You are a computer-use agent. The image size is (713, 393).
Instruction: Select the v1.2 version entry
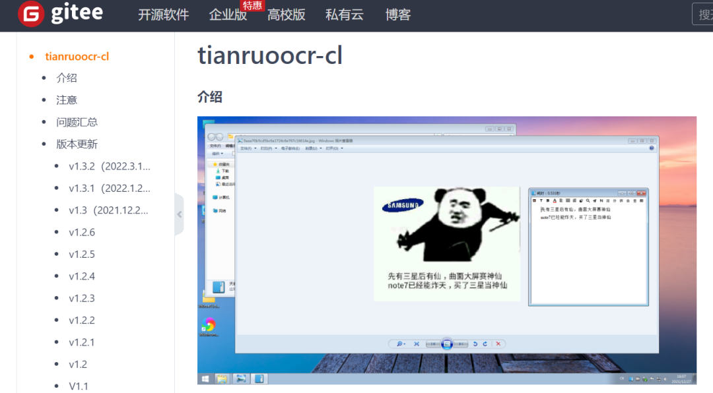point(78,365)
